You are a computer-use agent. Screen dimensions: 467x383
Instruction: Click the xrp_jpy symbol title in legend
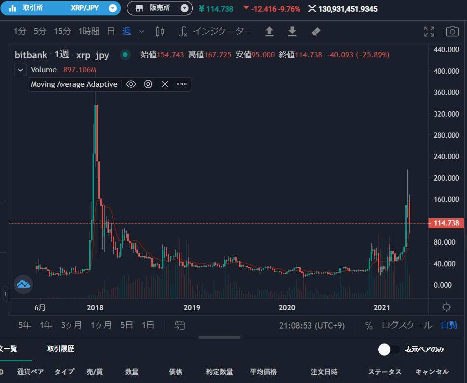click(x=93, y=55)
